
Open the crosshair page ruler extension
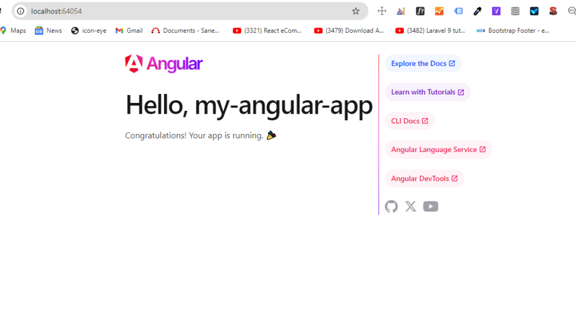pyautogui.click(x=382, y=11)
